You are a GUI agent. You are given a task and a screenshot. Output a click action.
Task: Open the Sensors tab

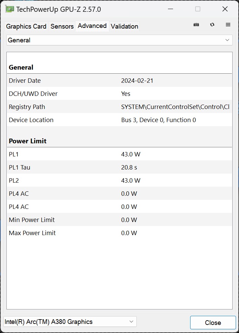point(62,26)
